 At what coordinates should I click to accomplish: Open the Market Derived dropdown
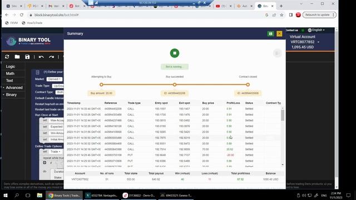tap(55, 79)
